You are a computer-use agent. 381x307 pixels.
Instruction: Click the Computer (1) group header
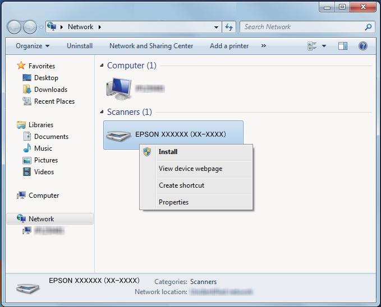tap(132, 66)
